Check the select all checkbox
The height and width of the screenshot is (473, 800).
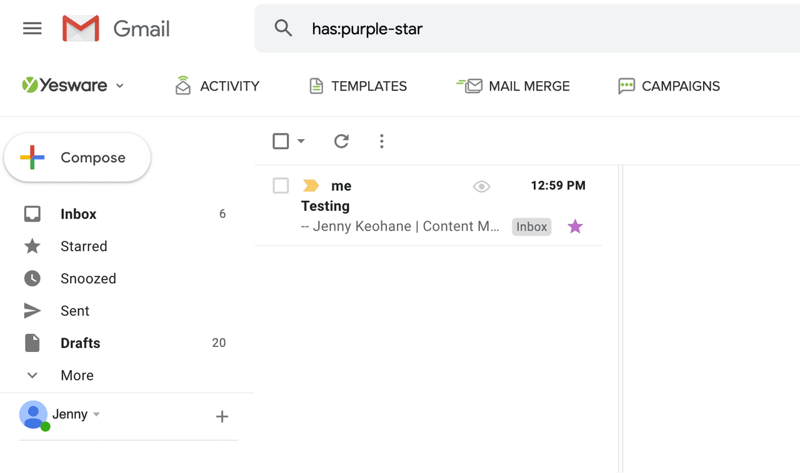[281, 142]
